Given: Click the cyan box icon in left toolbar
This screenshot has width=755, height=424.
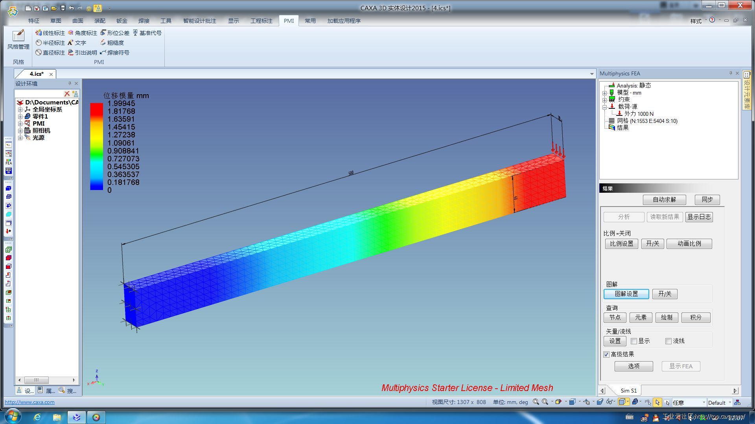Looking at the screenshot, I should coord(9,214).
